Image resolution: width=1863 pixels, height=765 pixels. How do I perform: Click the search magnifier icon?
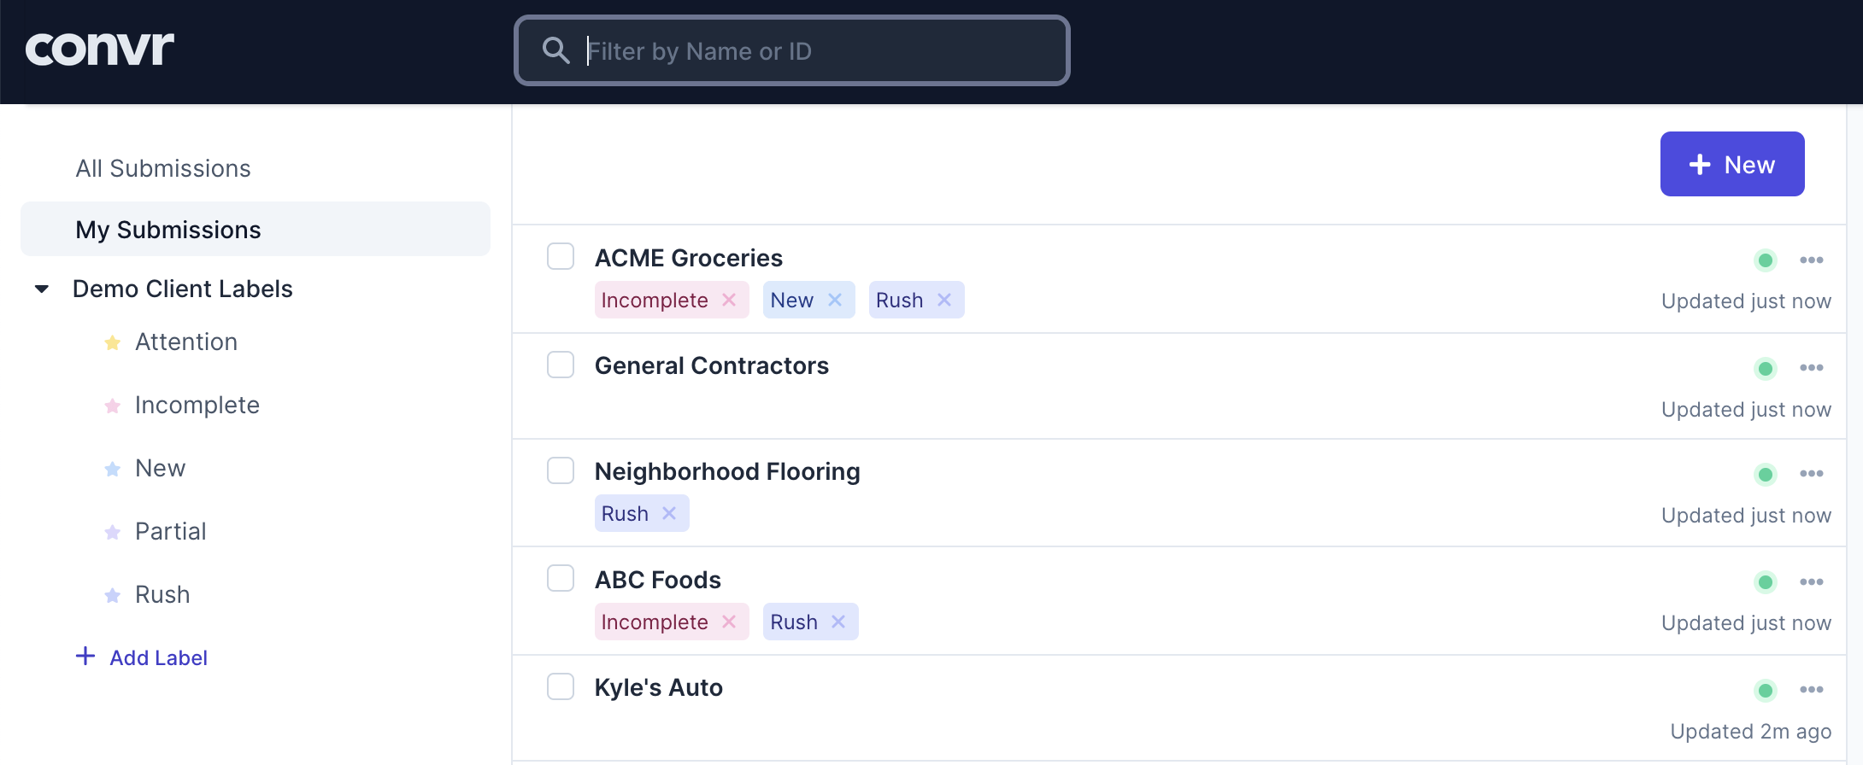555,50
